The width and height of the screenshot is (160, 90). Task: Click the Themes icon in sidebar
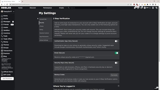pyautogui.click(x=2, y=45)
